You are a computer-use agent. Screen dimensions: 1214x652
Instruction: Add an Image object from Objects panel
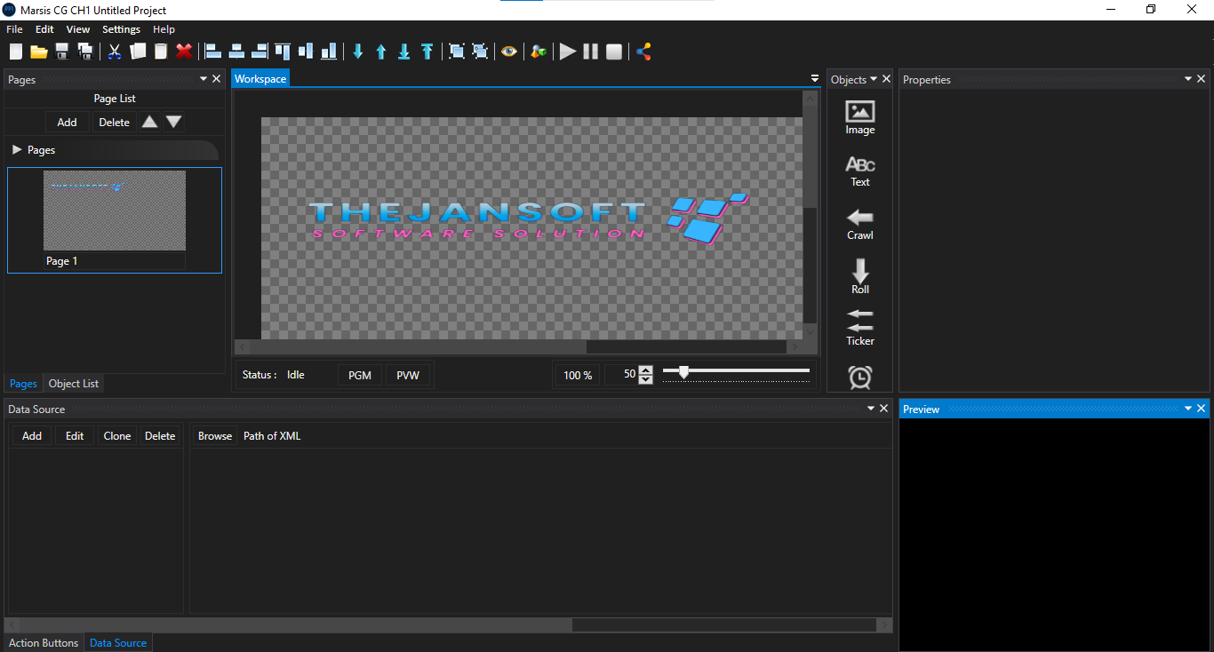pyautogui.click(x=860, y=118)
